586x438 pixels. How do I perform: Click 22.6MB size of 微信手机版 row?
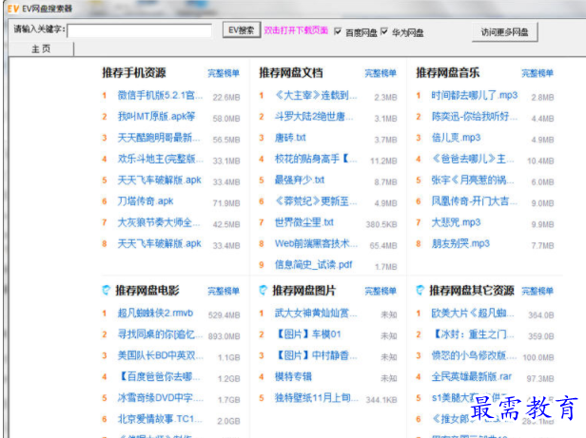(x=226, y=98)
